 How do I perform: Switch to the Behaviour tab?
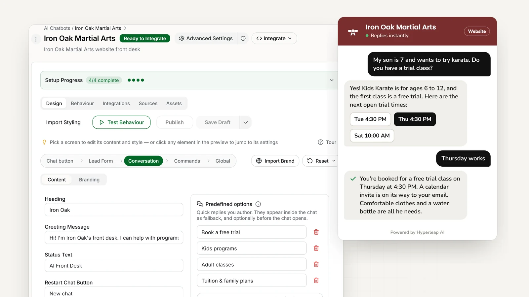[82, 103]
